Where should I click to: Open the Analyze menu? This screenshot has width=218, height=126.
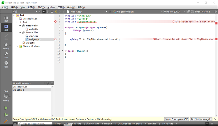click(x=51, y=7)
